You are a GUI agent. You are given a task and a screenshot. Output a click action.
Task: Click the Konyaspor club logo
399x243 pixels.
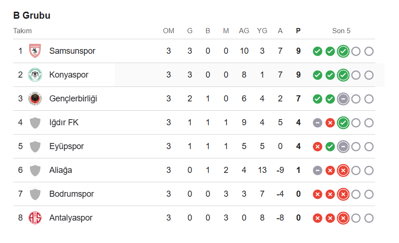pyautogui.click(x=35, y=75)
